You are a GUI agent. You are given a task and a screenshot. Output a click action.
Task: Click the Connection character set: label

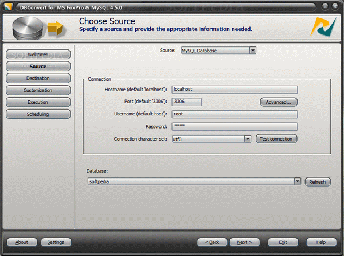click(140, 139)
